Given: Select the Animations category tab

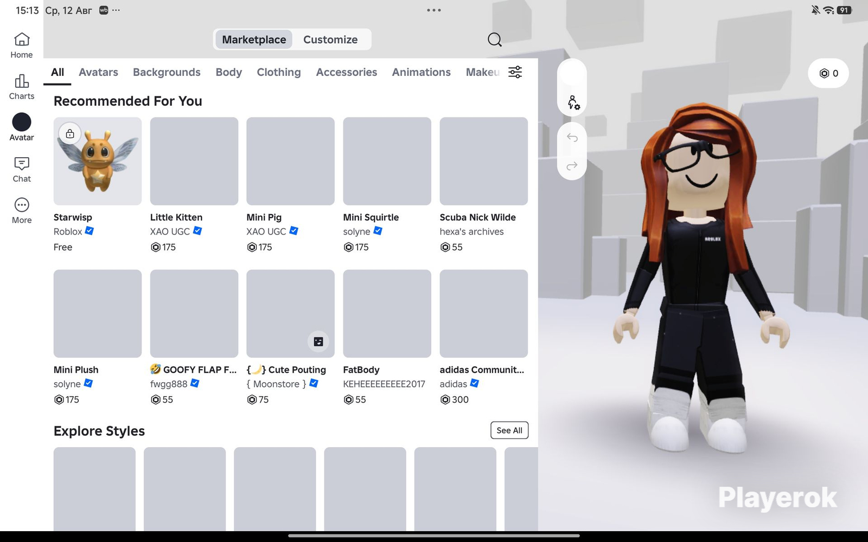Looking at the screenshot, I should click(422, 72).
